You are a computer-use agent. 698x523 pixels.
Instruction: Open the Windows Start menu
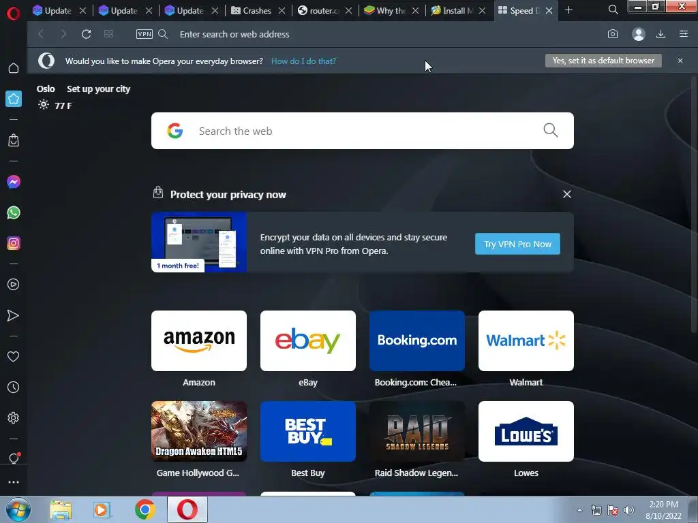[x=18, y=509]
